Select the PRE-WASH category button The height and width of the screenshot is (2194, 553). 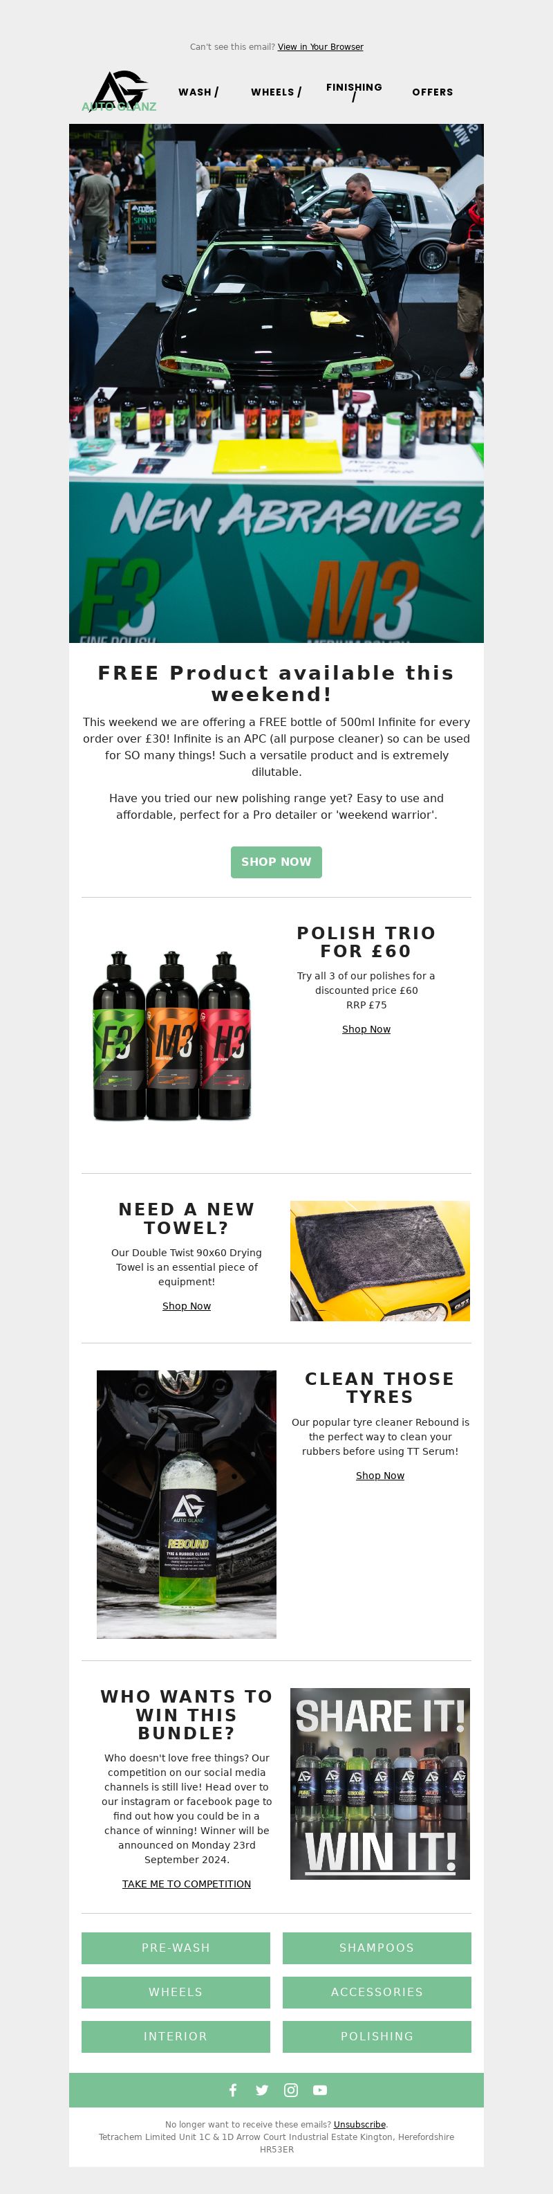pyautogui.click(x=176, y=1947)
